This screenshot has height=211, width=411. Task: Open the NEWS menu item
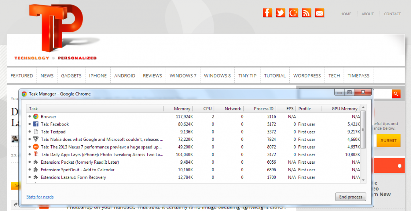(47, 76)
